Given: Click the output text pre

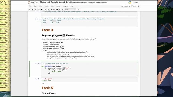Looking at the screenshot, I should (43, 84).
